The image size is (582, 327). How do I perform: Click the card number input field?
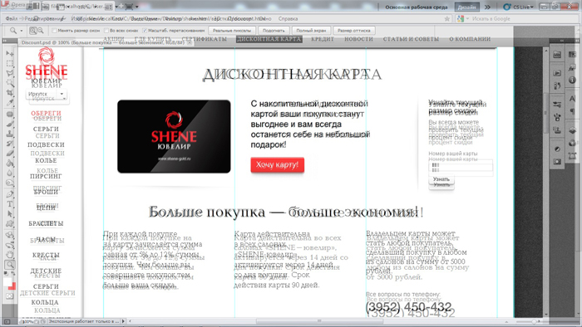461,165
